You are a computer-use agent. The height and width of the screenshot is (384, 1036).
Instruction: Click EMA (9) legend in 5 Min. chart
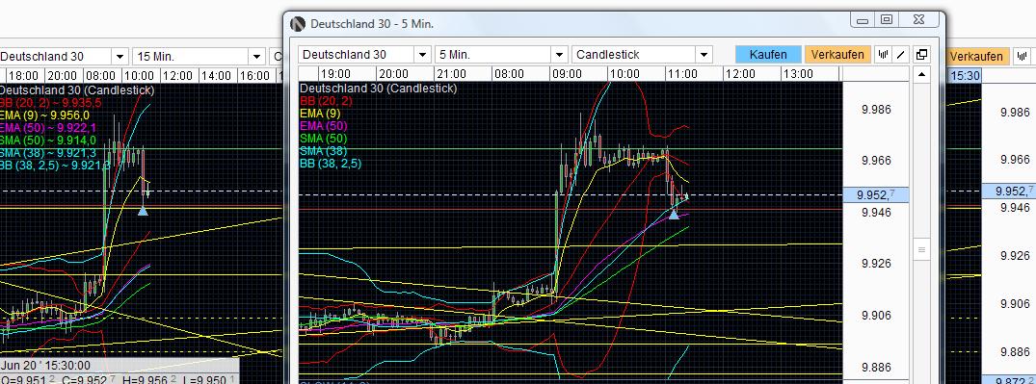[x=321, y=114]
